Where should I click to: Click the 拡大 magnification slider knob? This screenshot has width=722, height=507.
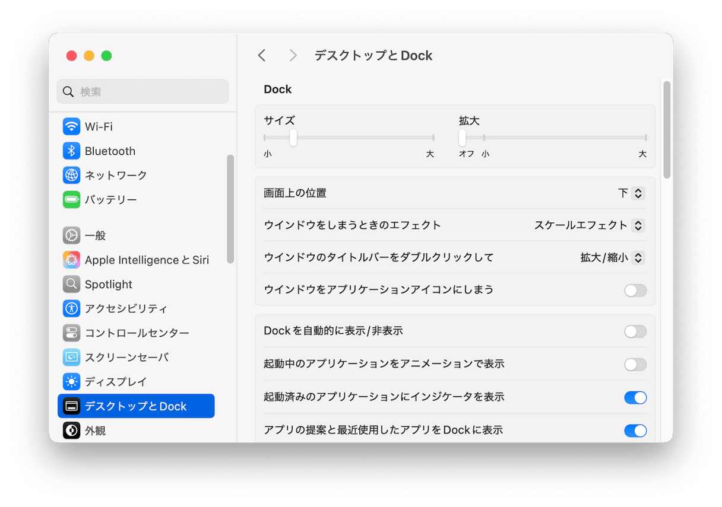click(462, 138)
